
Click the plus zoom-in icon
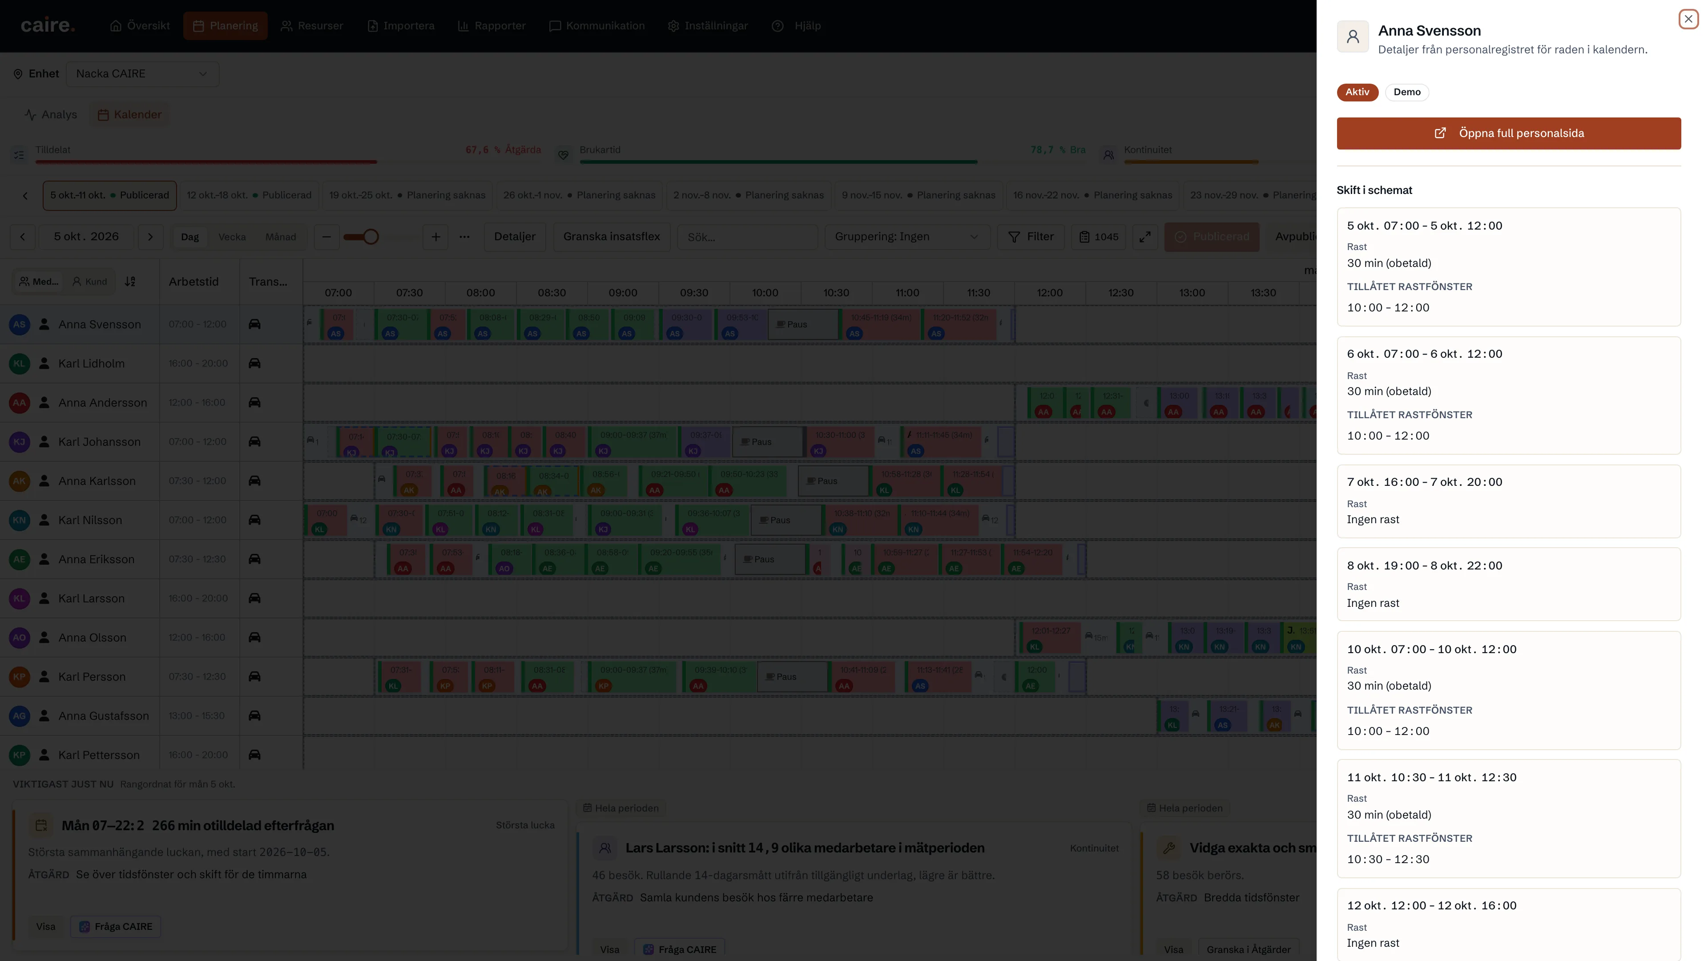[435, 237]
